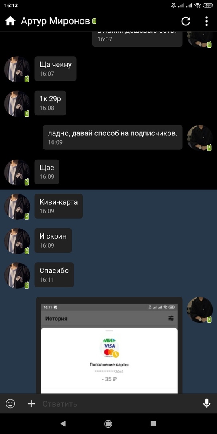The width and height of the screenshot is (217, 434).
Task: Tap the Ответить reply input field
Action: coord(119,404)
